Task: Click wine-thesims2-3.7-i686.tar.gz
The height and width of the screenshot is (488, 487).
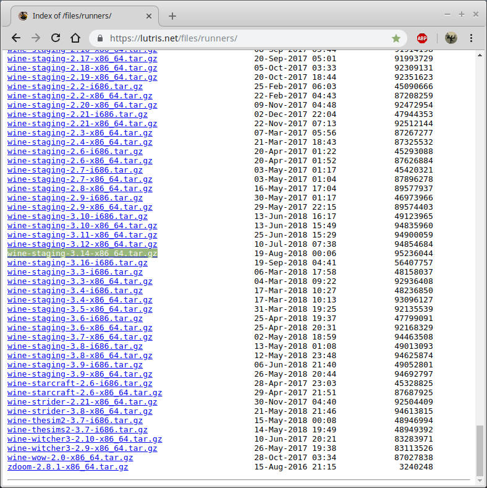Action: [x=77, y=430]
